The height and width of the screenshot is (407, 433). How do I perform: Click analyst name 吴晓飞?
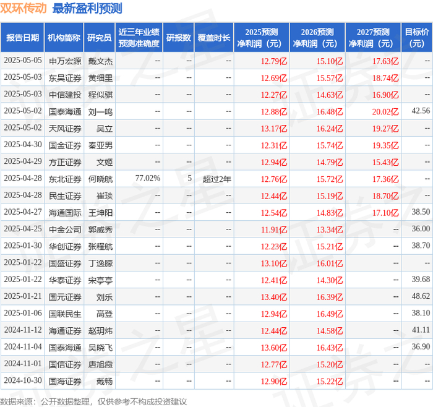click(x=100, y=348)
